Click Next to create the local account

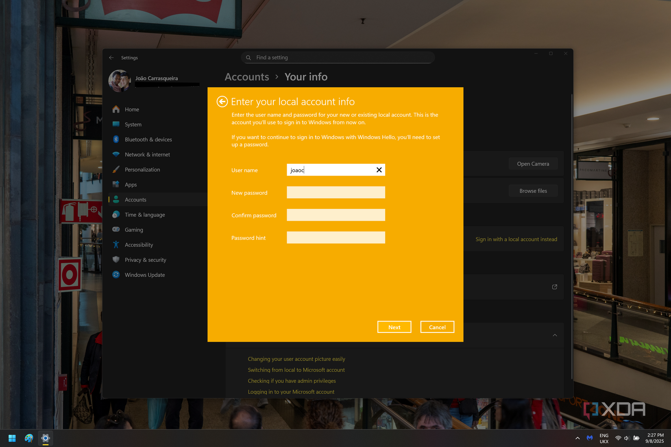pos(394,327)
